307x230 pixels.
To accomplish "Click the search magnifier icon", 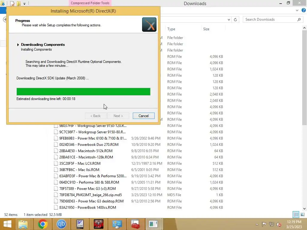I will 299,19.
